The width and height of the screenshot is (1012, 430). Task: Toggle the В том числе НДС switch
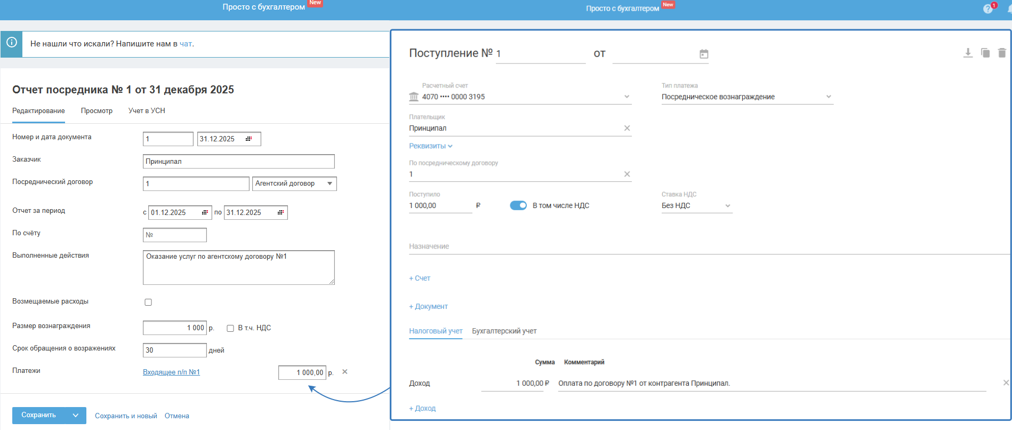coord(518,205)
